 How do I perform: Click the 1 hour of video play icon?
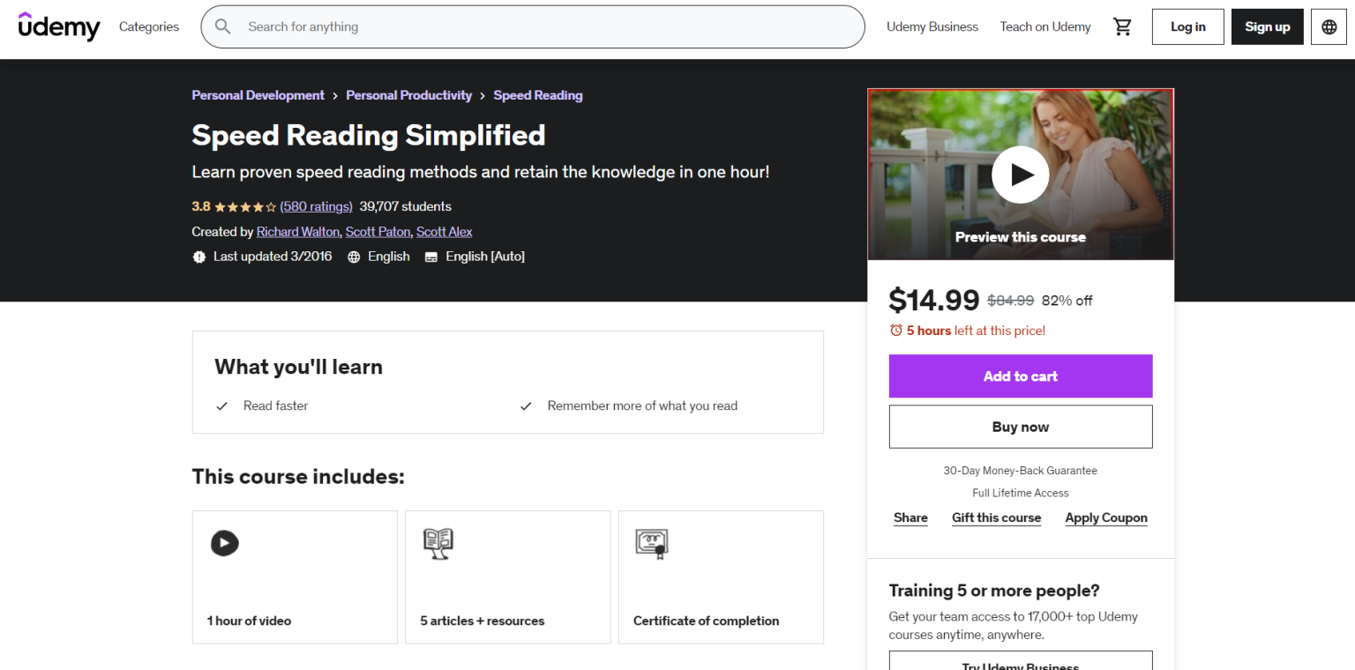225,543
